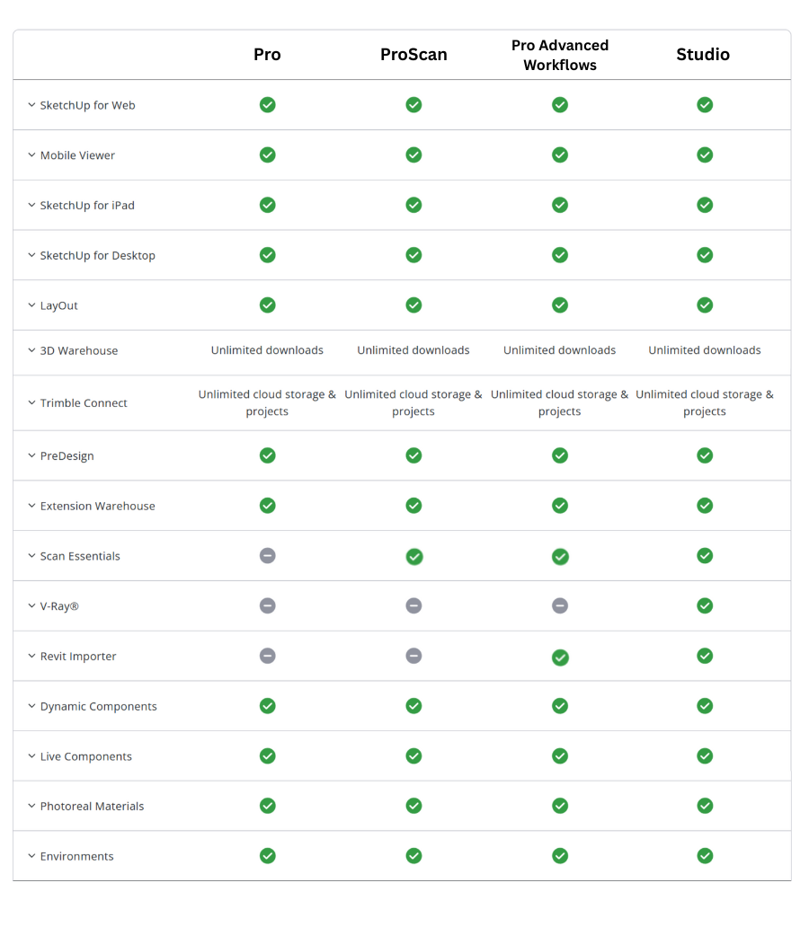This screenshot has width=809, height=927.
Task: Click ProScan minus icon for Revit Importer
Action: click(x=413, y=657)
